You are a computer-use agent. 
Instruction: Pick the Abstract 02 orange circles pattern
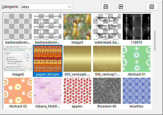coord(18,93)
